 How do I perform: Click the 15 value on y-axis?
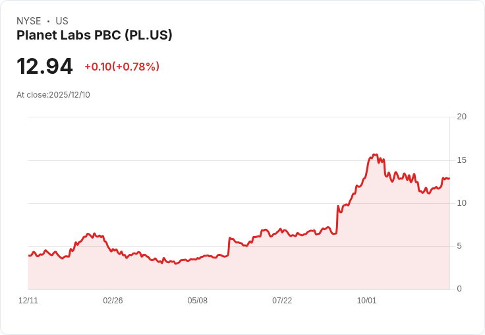click(462, 160)
